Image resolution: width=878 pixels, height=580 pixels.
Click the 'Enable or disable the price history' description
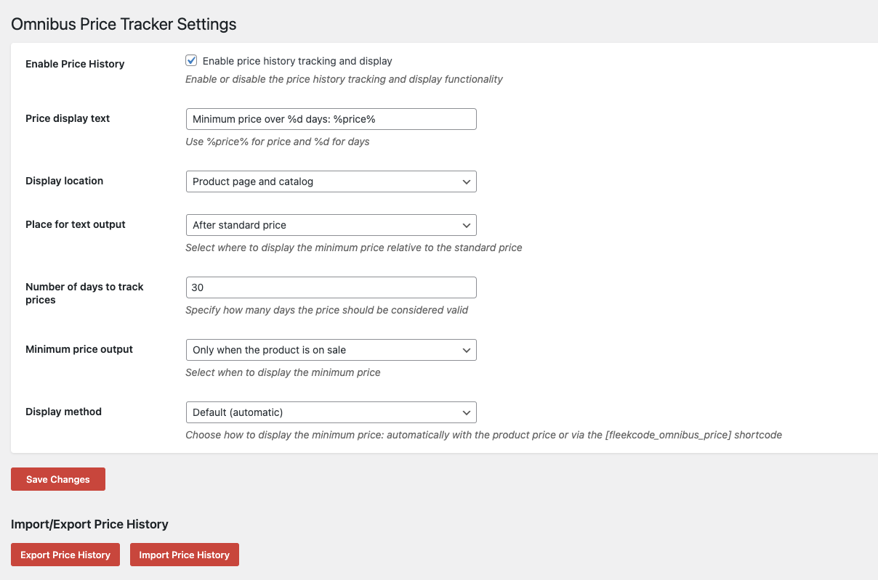[x=345, y=79]
